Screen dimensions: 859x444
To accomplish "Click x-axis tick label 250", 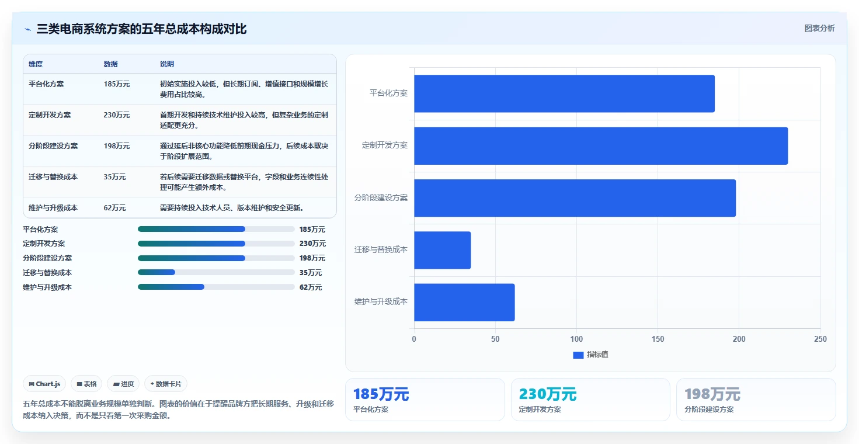I will pos(820,339).
